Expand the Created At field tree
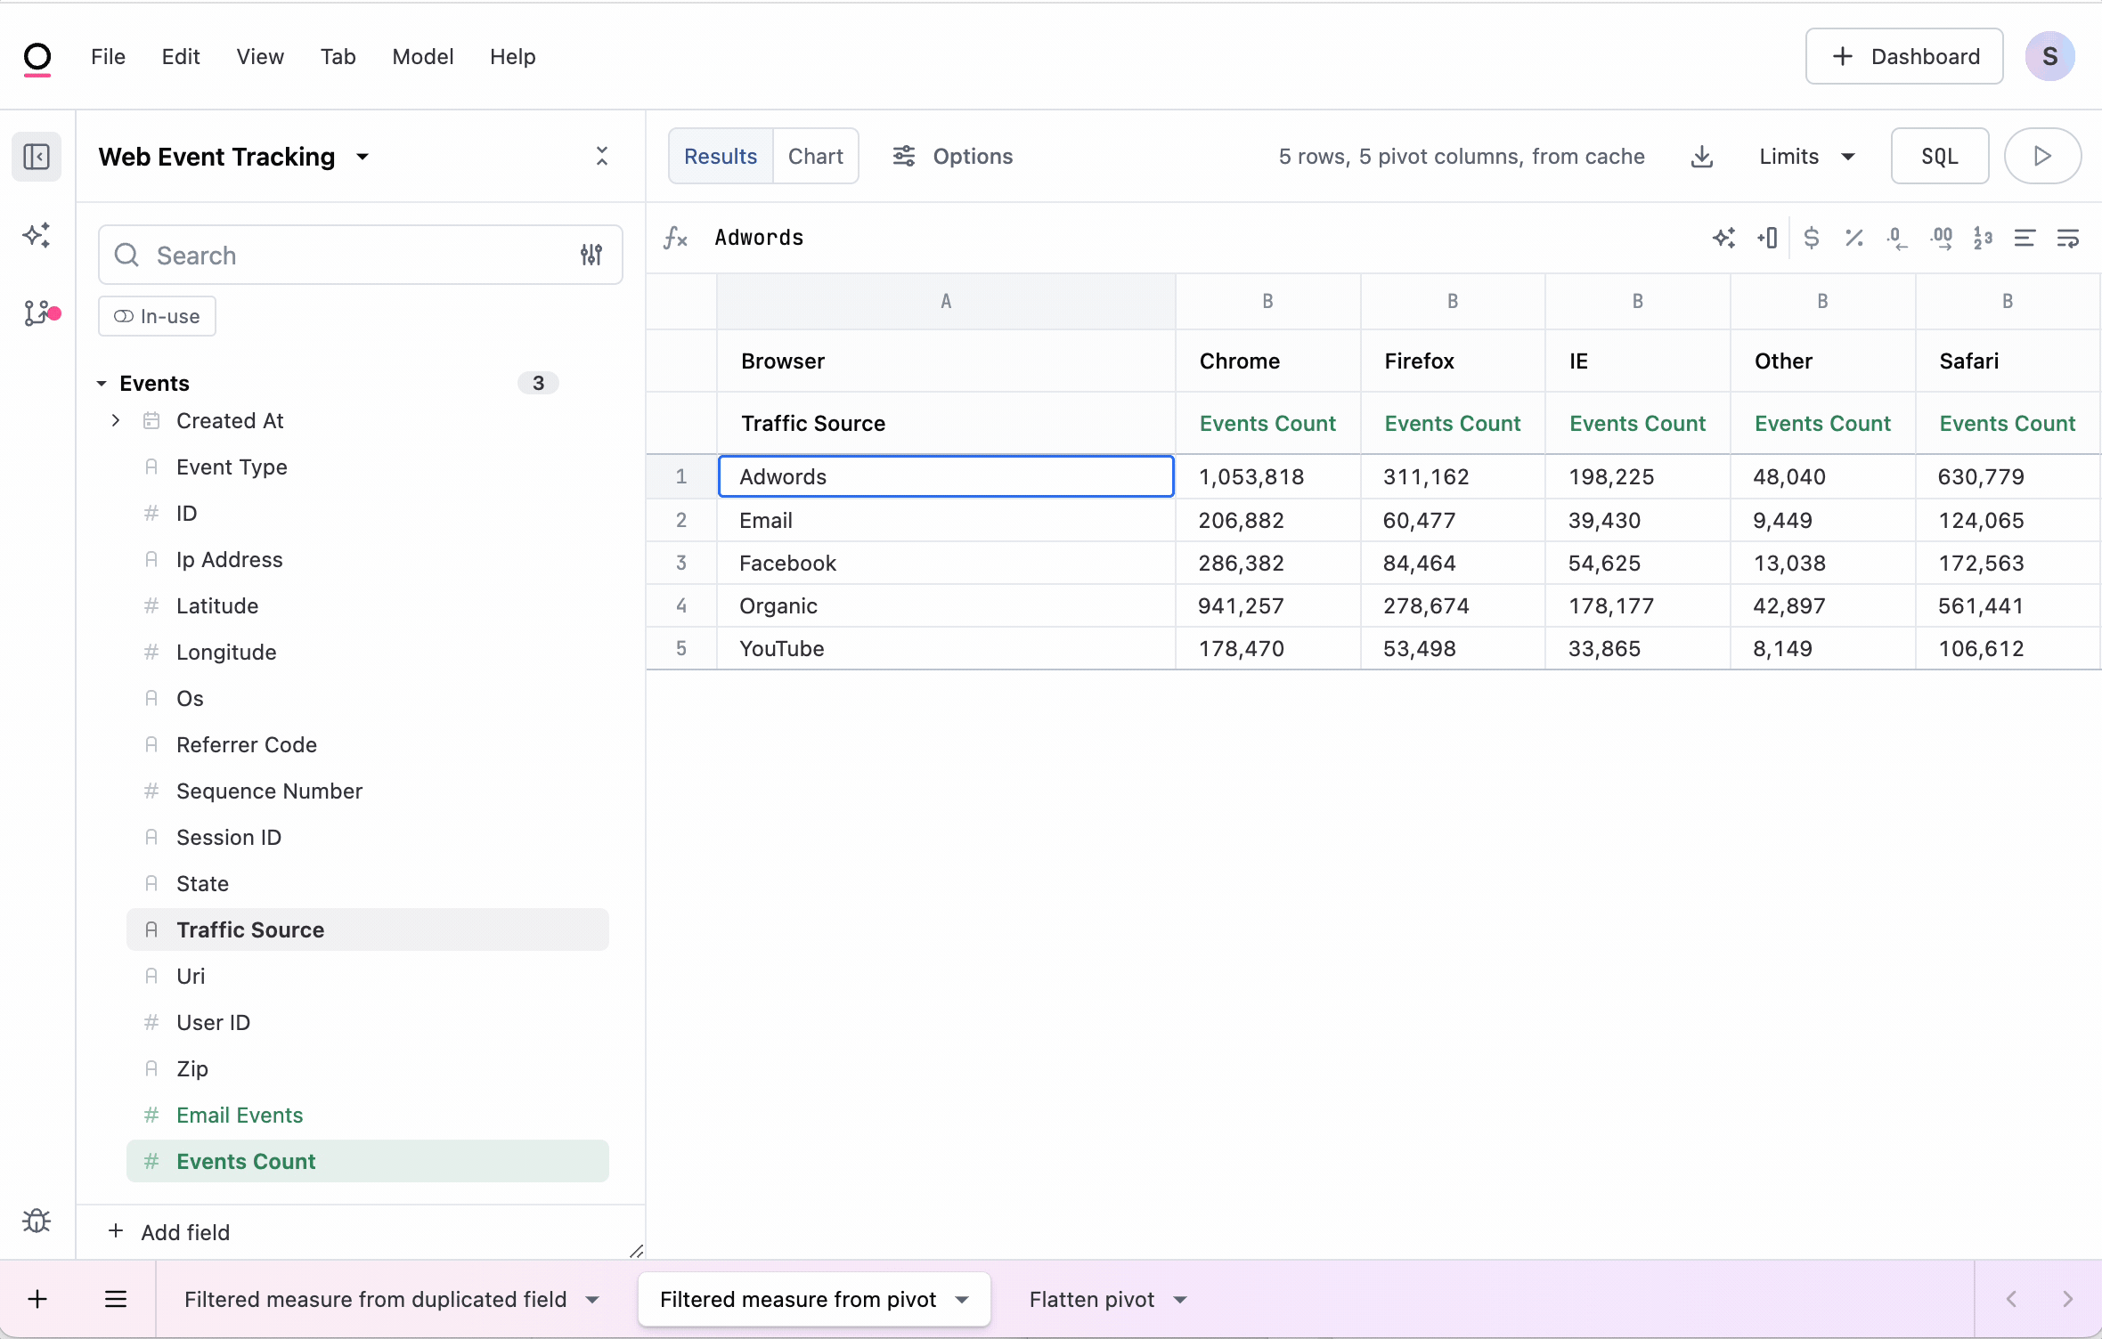Viewport: 2102px width, 1339px height. (x=117, y=420)
